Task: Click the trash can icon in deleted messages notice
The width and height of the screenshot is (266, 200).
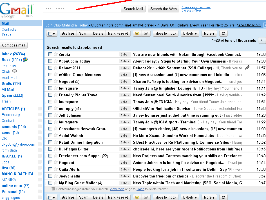Action: 53,189
